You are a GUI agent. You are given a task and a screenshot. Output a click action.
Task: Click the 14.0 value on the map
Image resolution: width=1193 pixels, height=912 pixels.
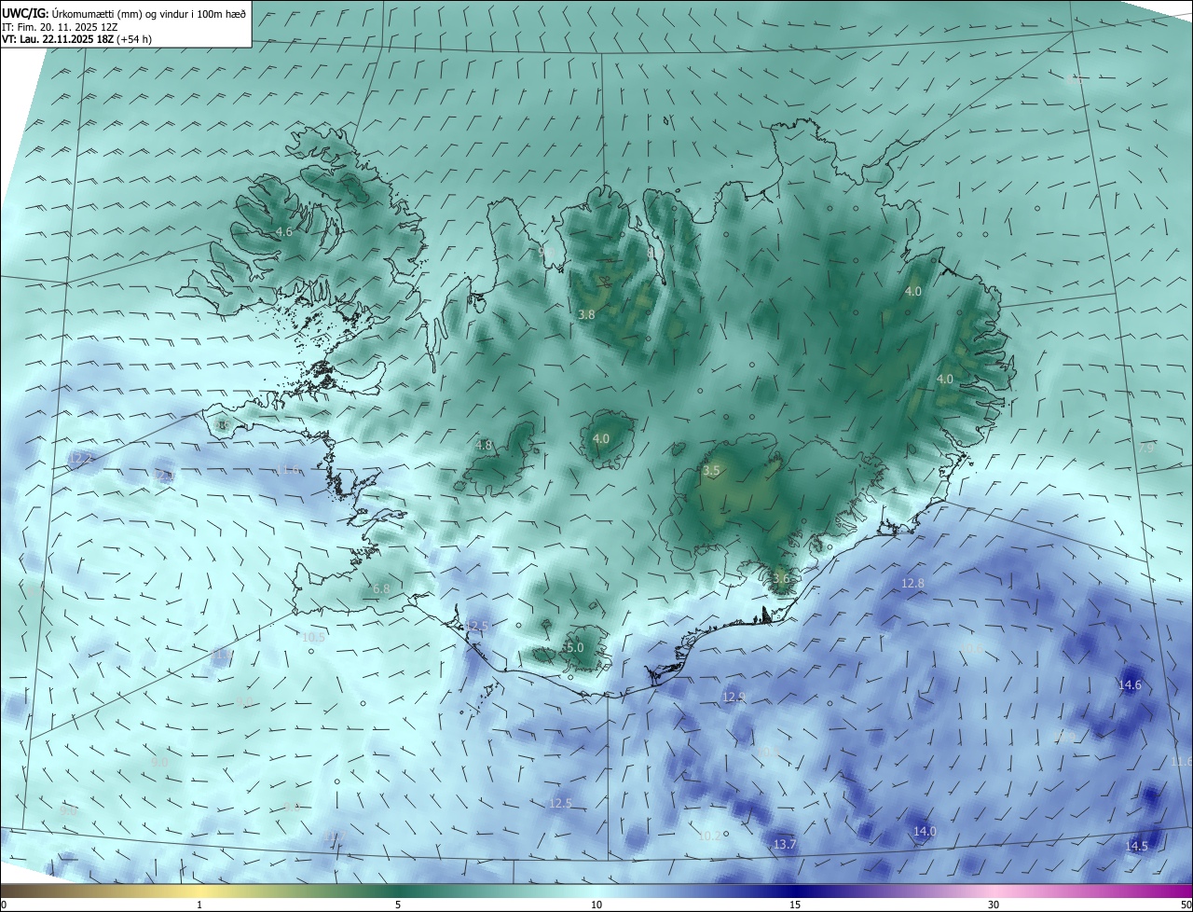point(925,831)
